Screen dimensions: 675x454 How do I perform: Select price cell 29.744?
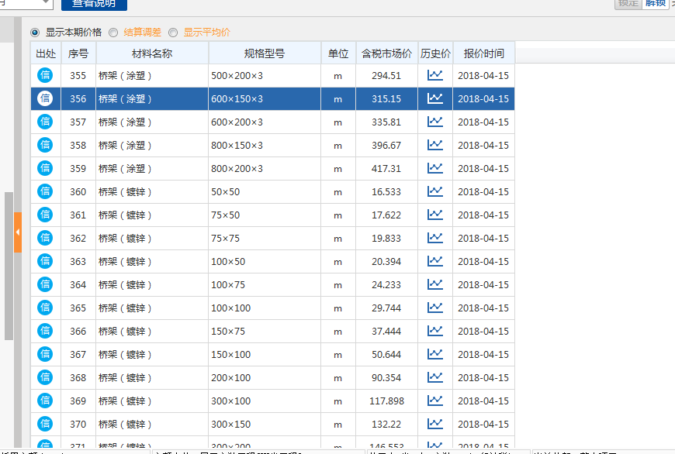[386, 308]
